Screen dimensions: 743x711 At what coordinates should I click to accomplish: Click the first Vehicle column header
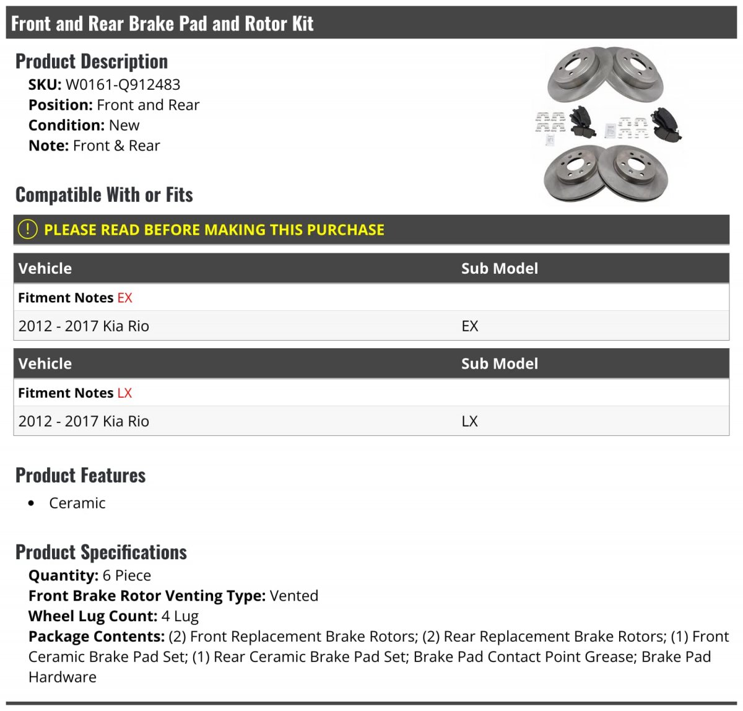[45, 268]
